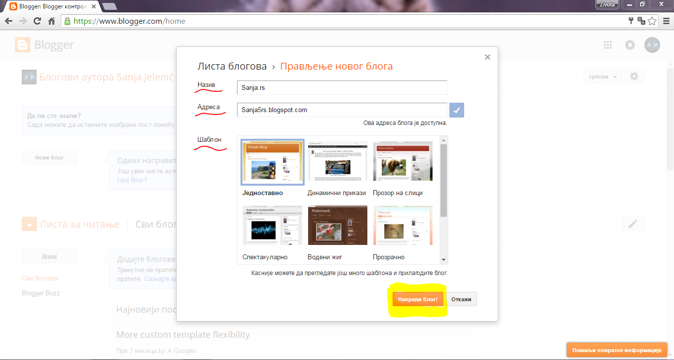Image resolution: width=674 pixels, height=360 pixels.
Task: Click the Да ли сте знали? notice text
Action: (54, 116)
